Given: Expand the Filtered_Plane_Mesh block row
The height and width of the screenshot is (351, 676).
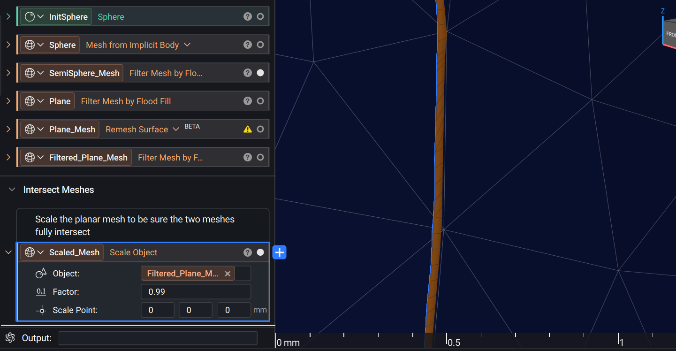Looking at the screenshot, I should (8, 158).
